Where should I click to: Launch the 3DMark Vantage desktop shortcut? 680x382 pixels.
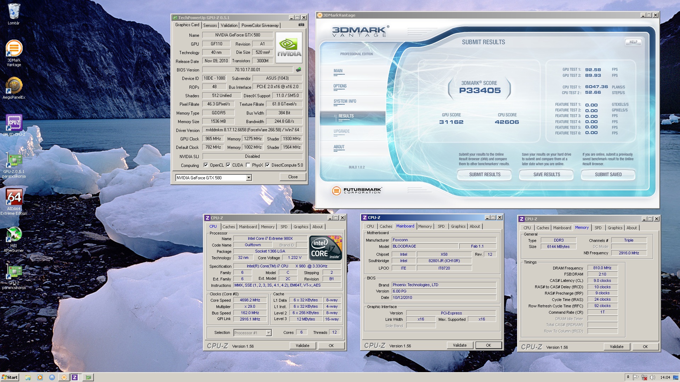click(14, 53)
